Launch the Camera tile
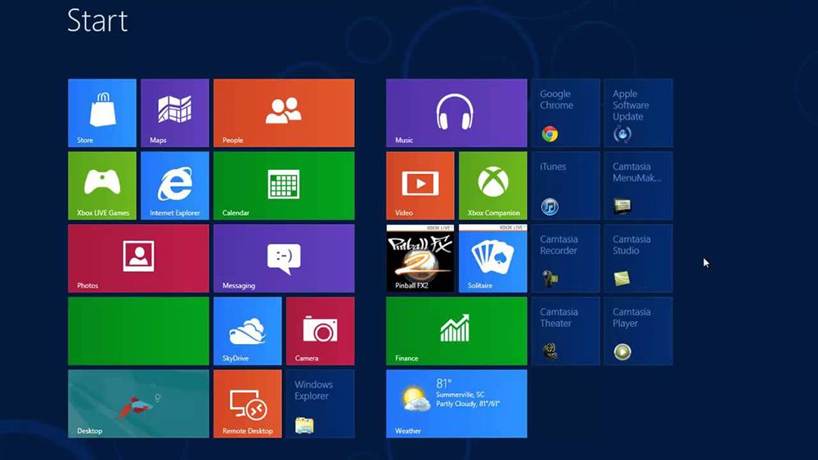Image resolution: width=818 pixels, height=460 pixels. pyautogui.click(x=321, y=332)
